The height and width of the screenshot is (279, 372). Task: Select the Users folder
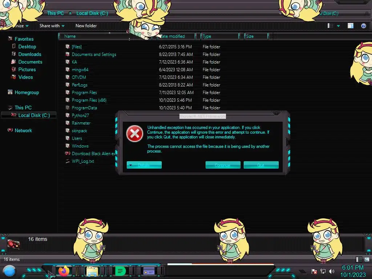tap(77, 138)
